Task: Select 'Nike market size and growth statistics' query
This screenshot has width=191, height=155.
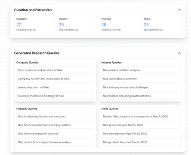Action: pos(140,96)
